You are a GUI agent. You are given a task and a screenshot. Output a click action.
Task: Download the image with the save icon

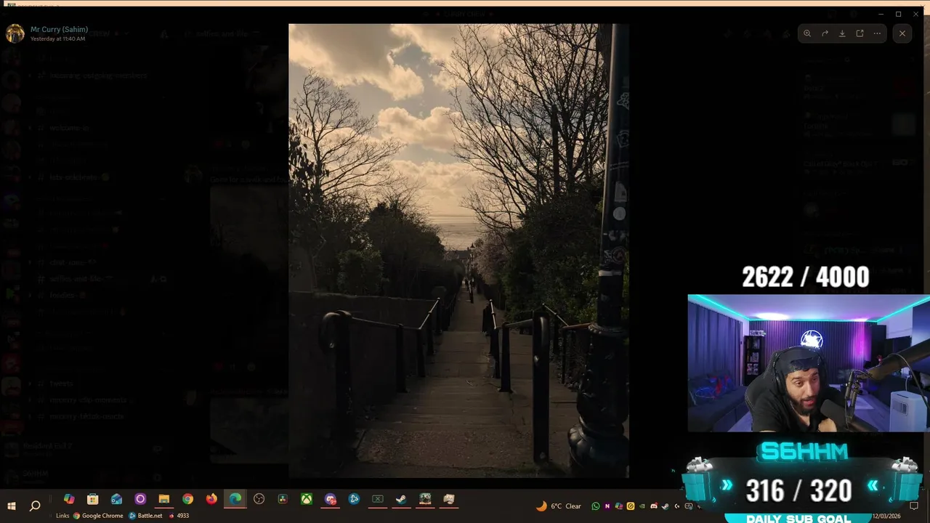click(x=842, y=33)
